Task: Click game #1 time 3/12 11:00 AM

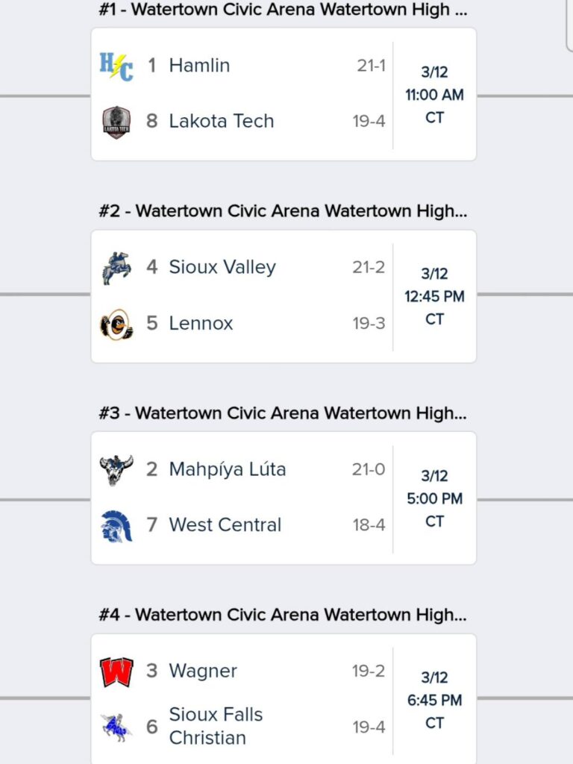Action: coord(434,95)
